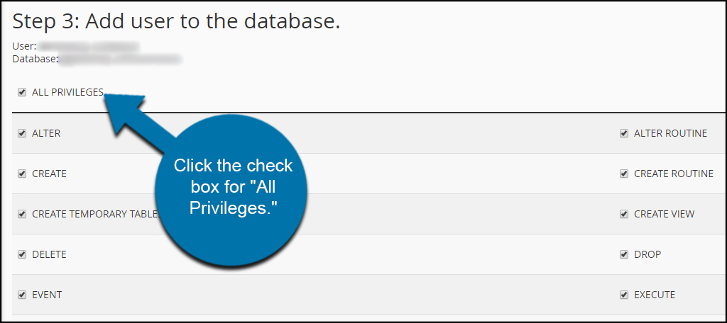
Task: Click the blurred User name text
Action: [x=89, y=47]
